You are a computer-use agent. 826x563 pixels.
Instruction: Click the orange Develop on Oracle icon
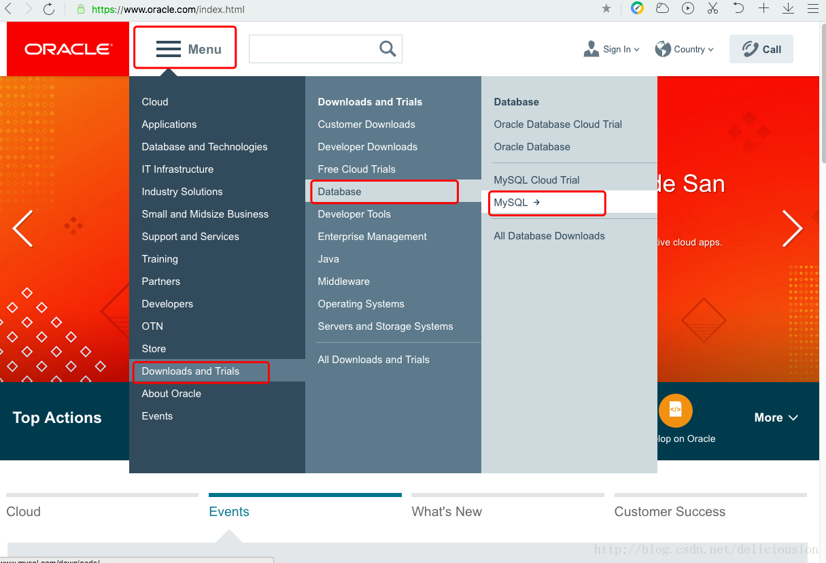tap(675, 411)
